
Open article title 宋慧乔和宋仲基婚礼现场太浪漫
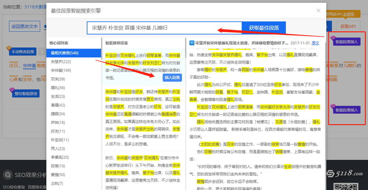(242, 43)
